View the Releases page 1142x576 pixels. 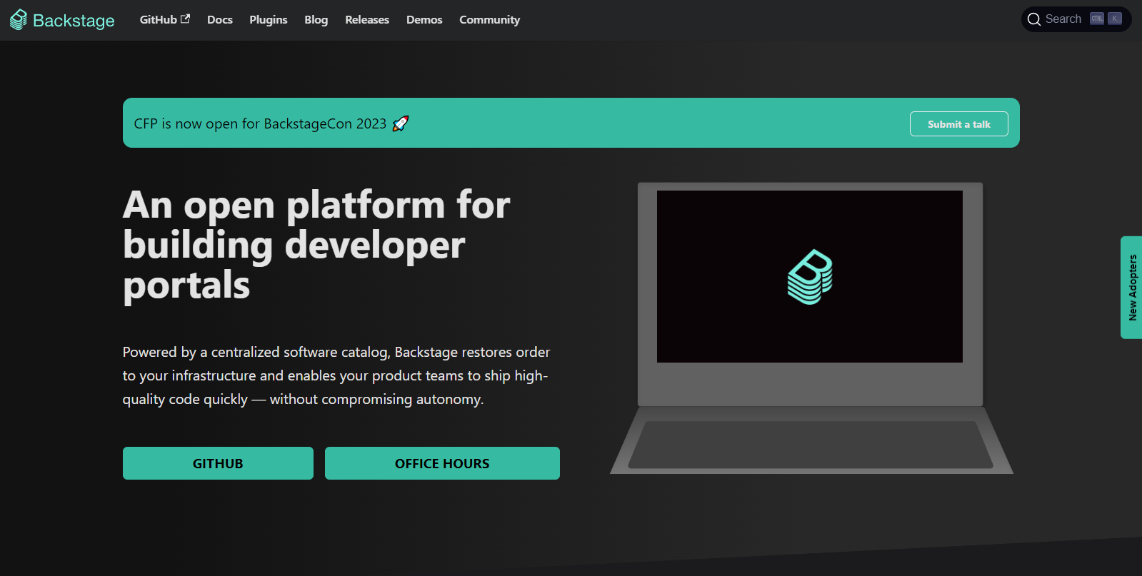pos(367,20)
